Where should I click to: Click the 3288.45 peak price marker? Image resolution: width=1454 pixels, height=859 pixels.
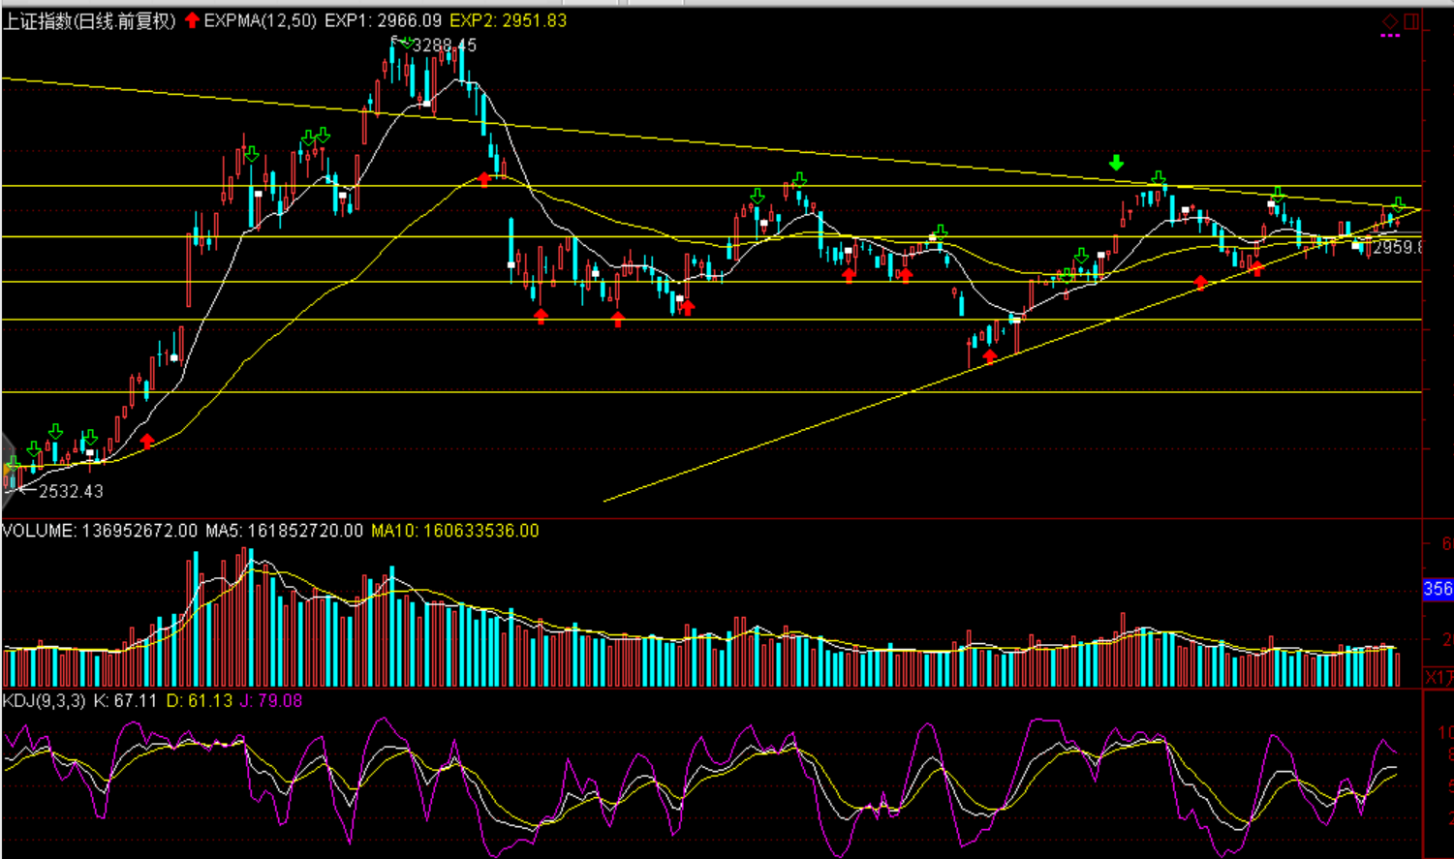[x=444, y=45]
